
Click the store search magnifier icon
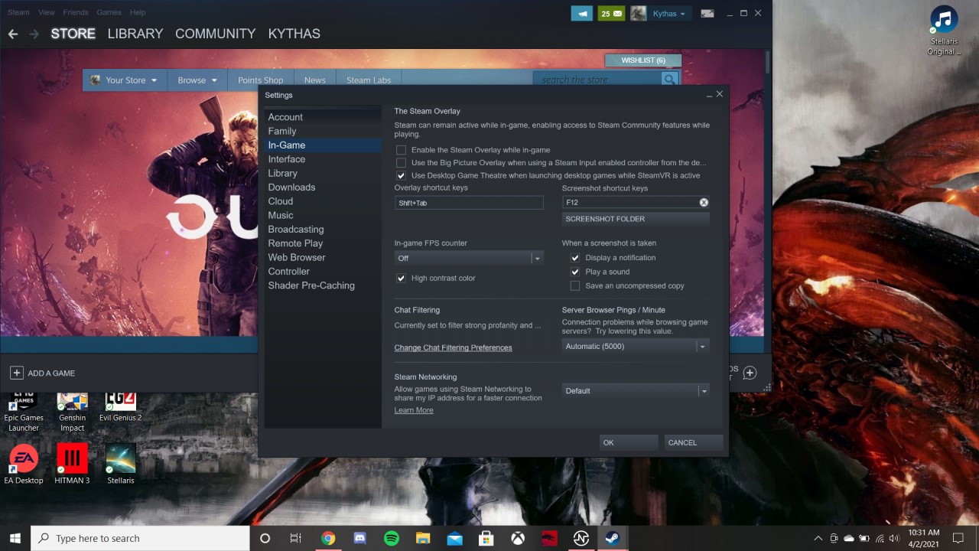(669, 80)
